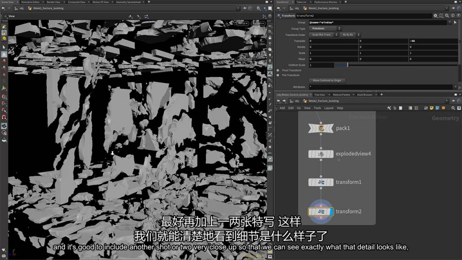
Task: Click the network view search magnifier icon
Action: point(452,108)
